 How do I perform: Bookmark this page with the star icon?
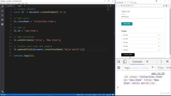pyautogui.click(x=164, y=6)
